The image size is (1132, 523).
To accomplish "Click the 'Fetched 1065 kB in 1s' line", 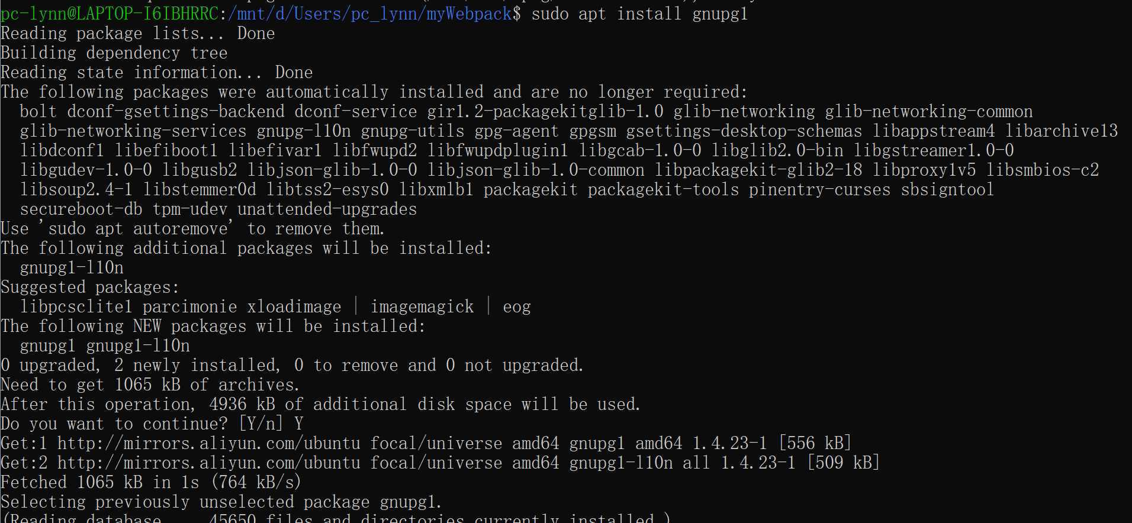I will pos(151,482).
